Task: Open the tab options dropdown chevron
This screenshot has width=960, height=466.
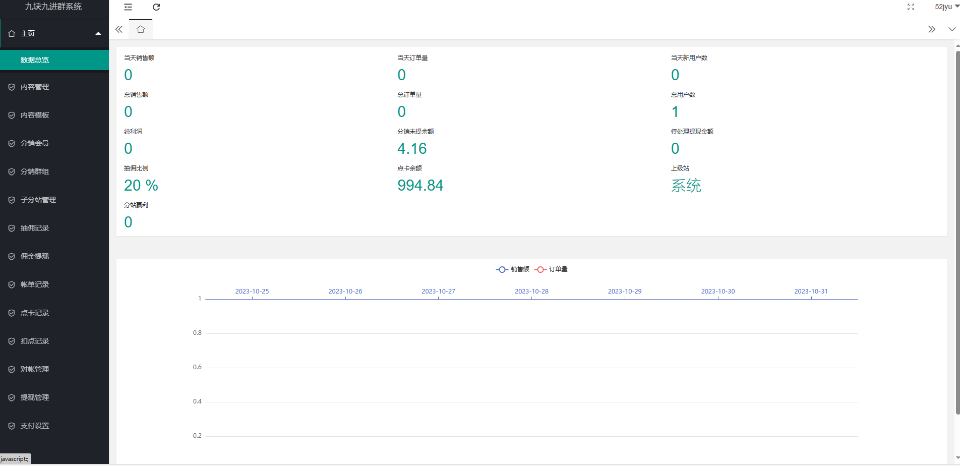Action: point(951,29)
